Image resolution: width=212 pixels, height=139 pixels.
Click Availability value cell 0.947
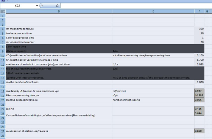pos(199,91)
